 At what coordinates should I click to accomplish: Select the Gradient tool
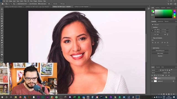(x=2, y=38)
